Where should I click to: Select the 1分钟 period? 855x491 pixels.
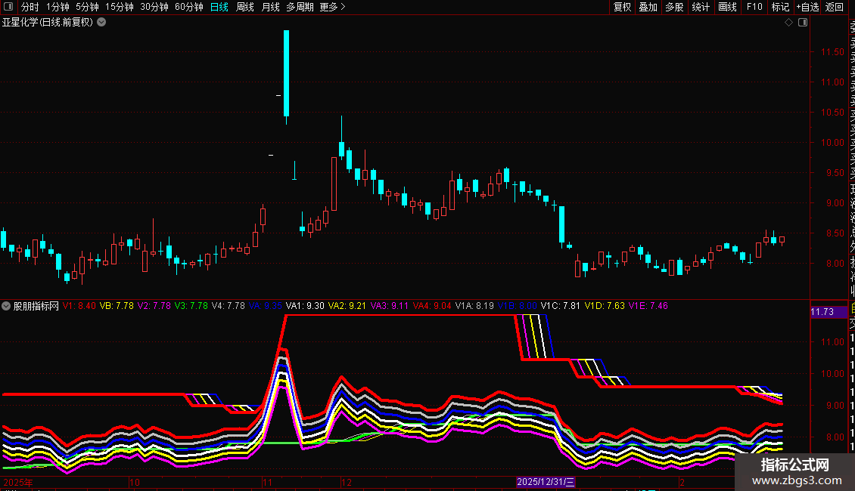coord(58,7)
